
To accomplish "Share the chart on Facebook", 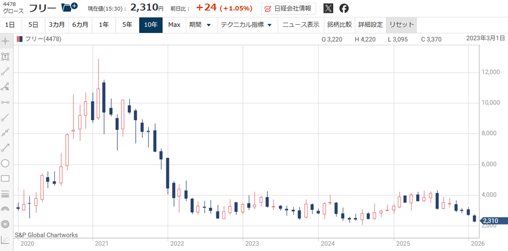I will [344, 9].
